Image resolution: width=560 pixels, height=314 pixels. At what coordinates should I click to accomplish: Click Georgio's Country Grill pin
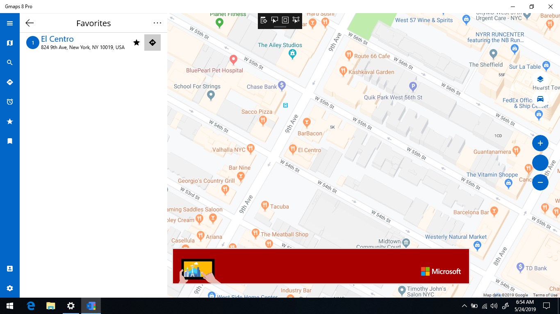(225, 189)
